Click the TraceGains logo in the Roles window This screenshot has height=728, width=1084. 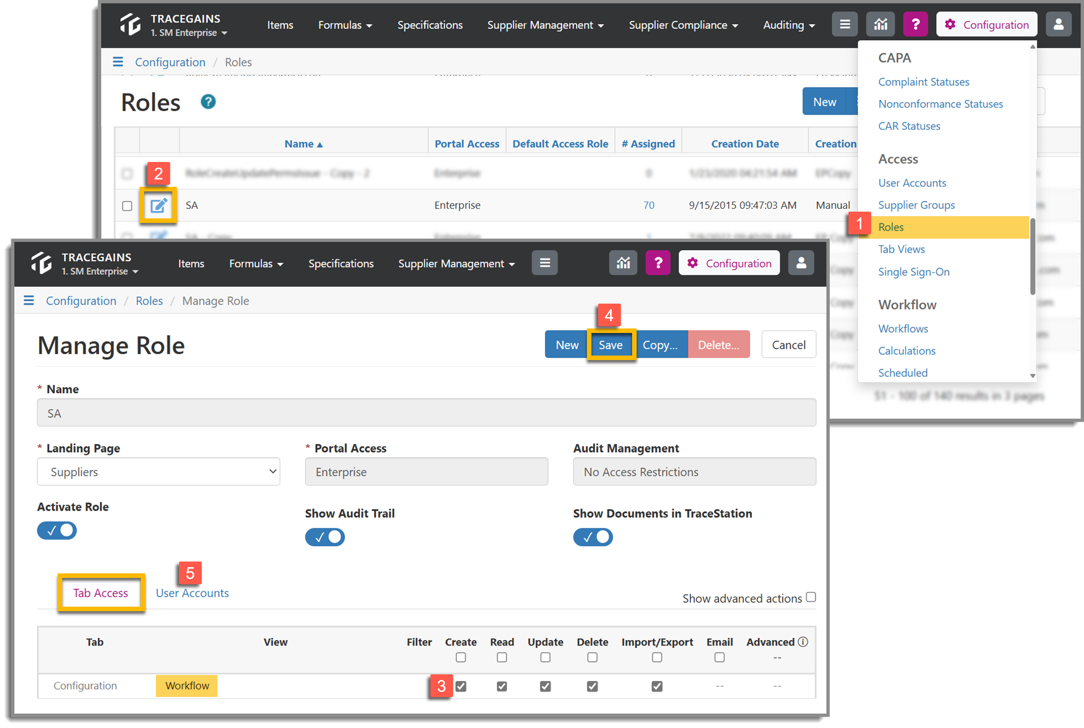pyautogui.click(x=130, y=25)
